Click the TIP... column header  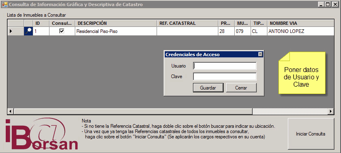[259, 23]
